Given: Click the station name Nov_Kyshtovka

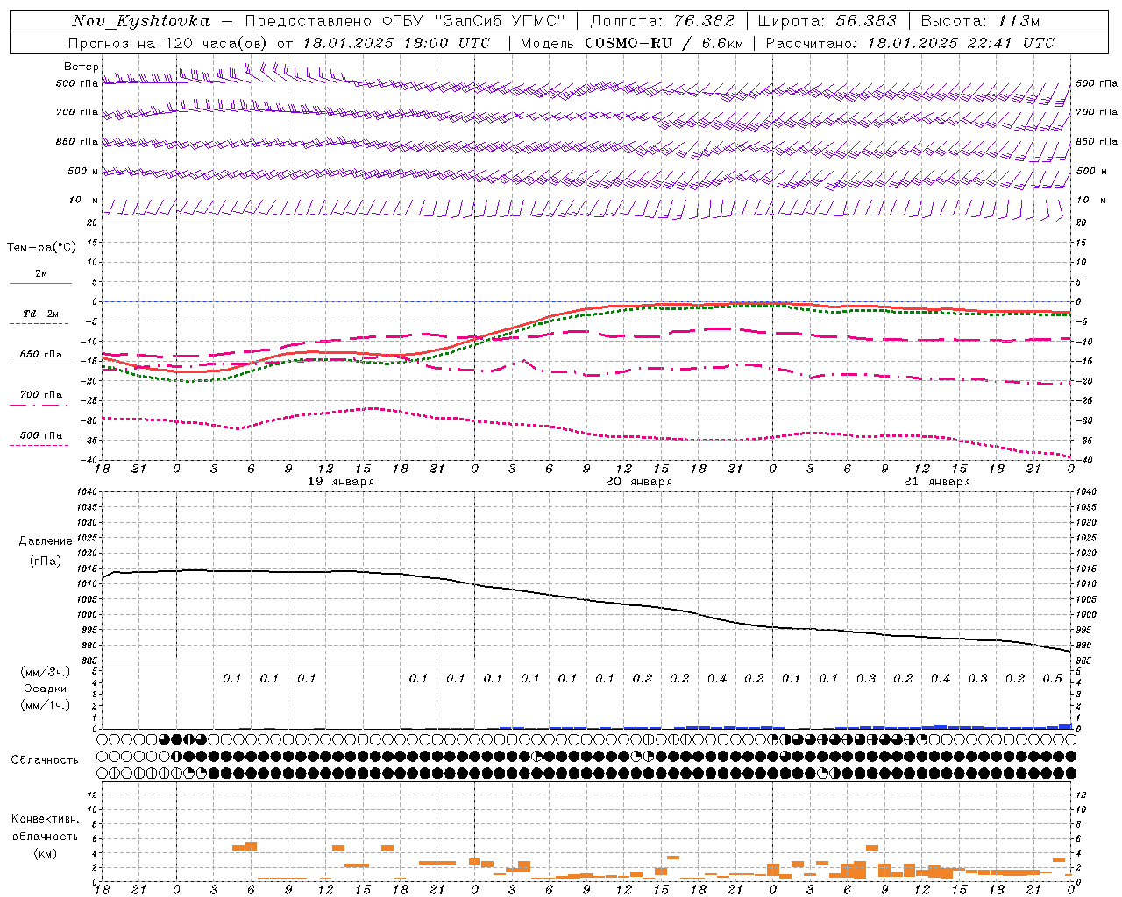Looking at the screenshot, I should [141, 21].
